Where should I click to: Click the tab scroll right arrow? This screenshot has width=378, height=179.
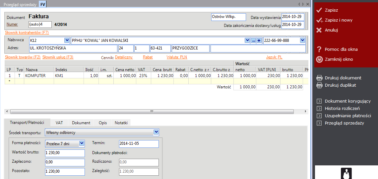click(303, 4)
